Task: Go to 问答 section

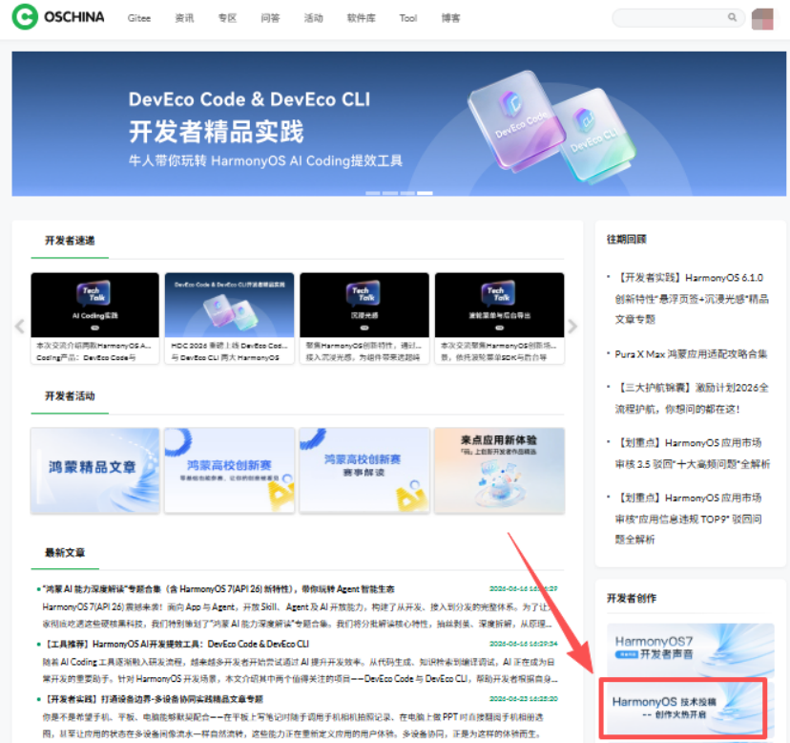Action: (270, 18)
